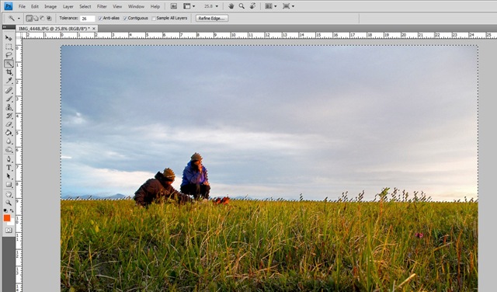Select the Paint Bucket tool
This screenshot has height=292, width=497.
9,133
